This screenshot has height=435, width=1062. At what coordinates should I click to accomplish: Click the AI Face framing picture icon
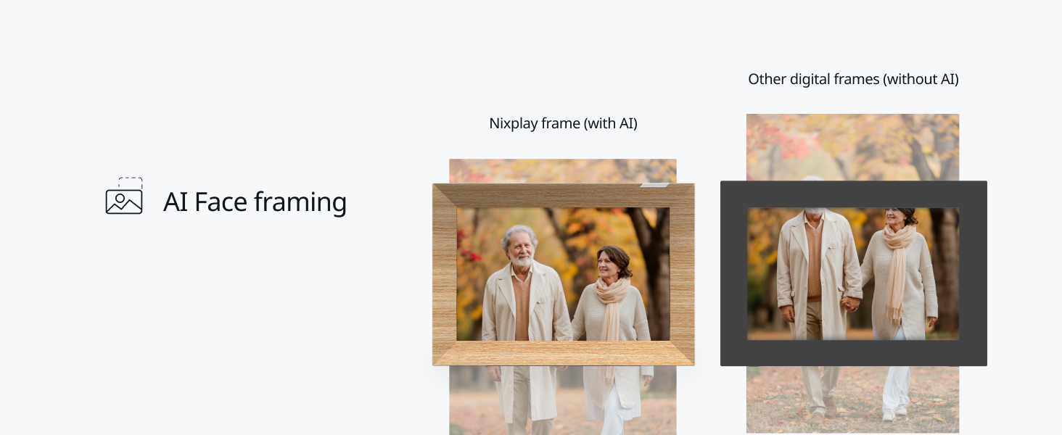124,196
